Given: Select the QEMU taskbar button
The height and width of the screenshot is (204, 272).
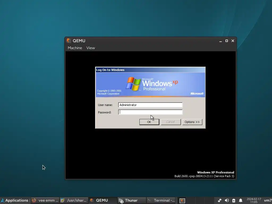Looking at the screenshot, I should click(x=103, y=200).
